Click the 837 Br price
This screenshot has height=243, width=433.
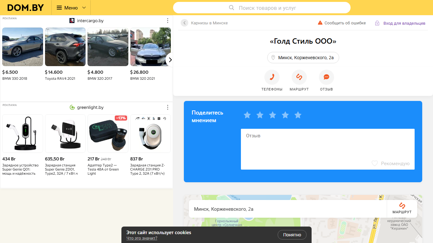pyautogui.click(x=137, y=159)
